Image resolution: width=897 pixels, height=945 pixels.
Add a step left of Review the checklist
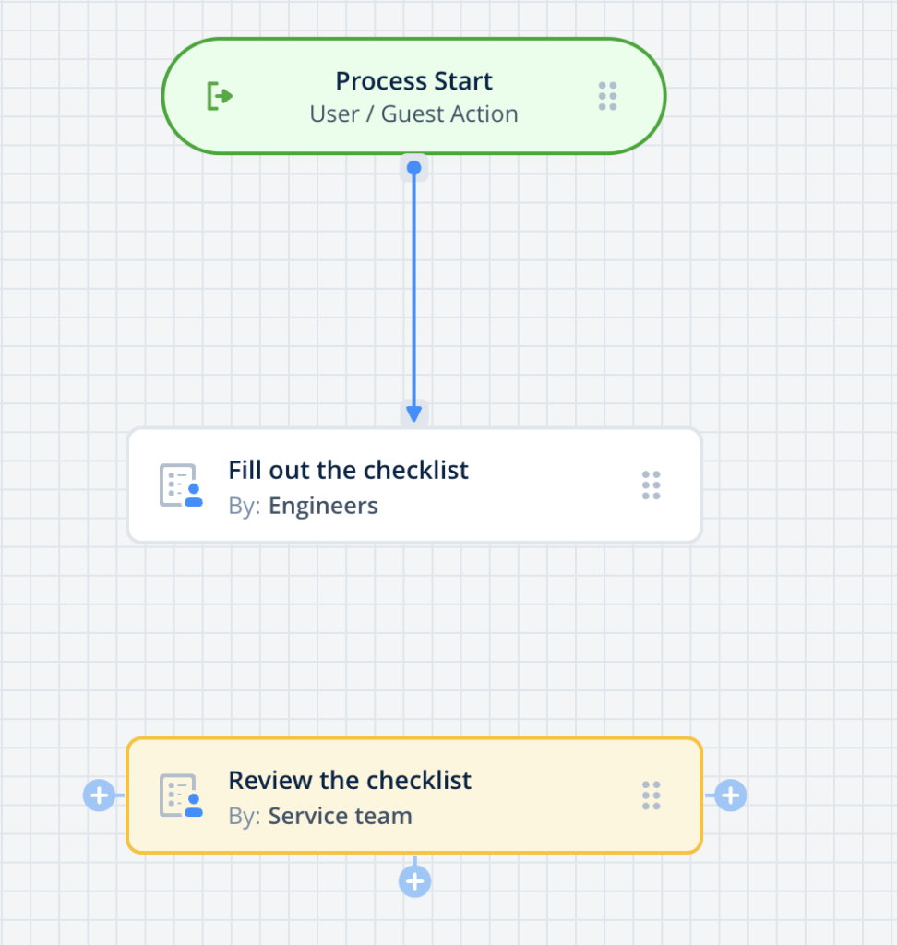tap(99, 795)
